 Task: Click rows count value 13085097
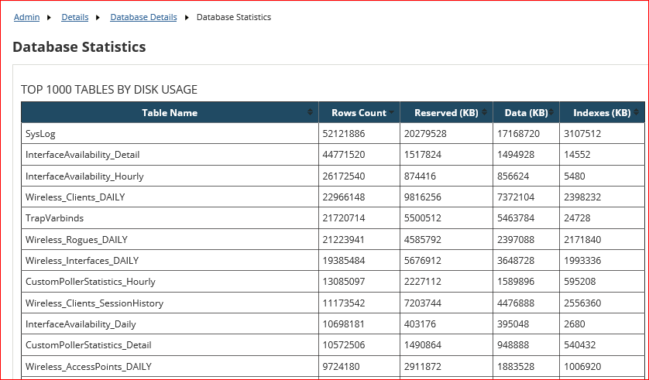click(x=344, y=282)
